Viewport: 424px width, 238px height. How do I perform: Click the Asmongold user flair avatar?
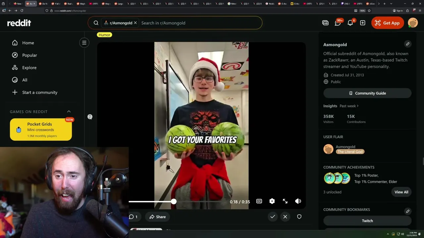[x=328, y=149]
